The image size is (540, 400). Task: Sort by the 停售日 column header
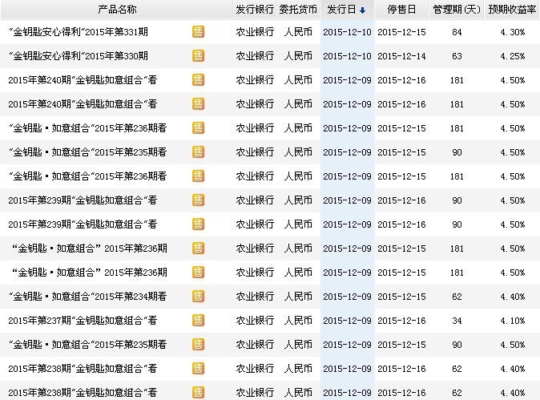point(401,10)
